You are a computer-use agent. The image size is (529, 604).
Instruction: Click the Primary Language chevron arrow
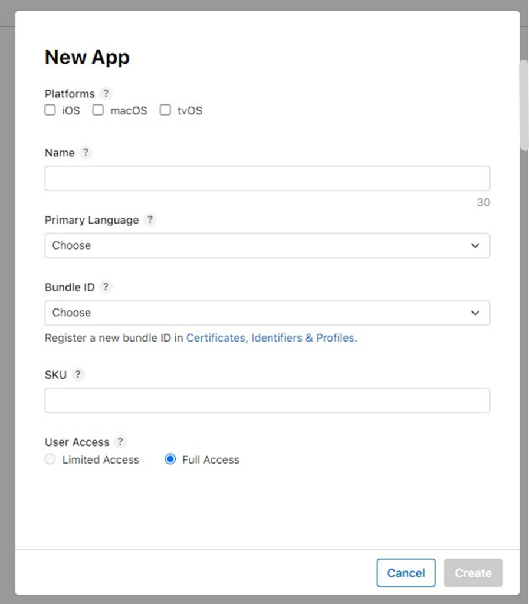475,245
